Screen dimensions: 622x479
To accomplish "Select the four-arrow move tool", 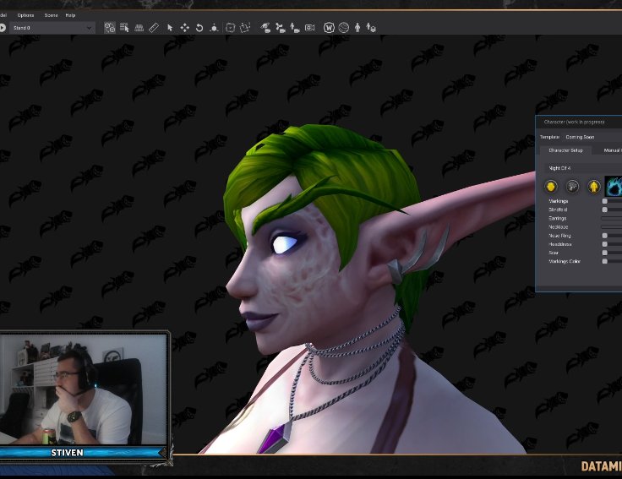I will (184, 28).
